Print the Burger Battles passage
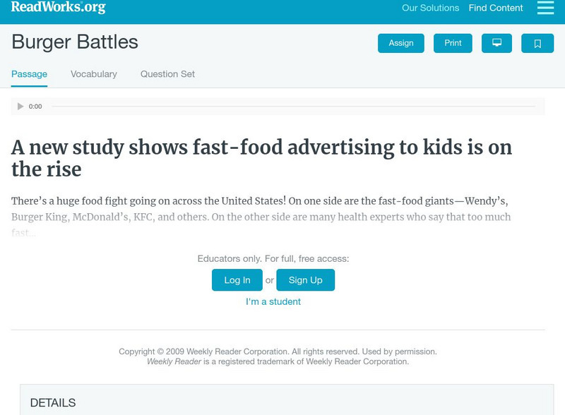Viewport: 565px width, 415px height. [x=453, y=43]
